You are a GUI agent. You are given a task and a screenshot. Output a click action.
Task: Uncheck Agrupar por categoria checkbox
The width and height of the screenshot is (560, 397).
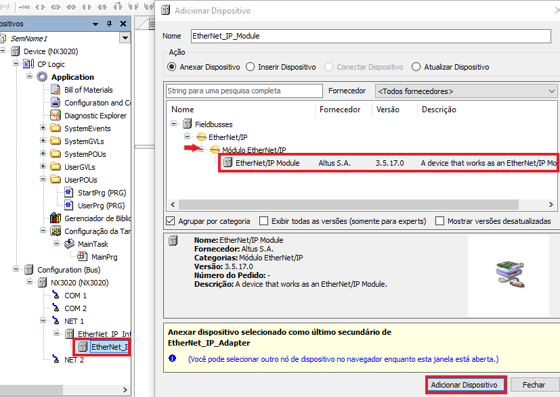[171, 221]
